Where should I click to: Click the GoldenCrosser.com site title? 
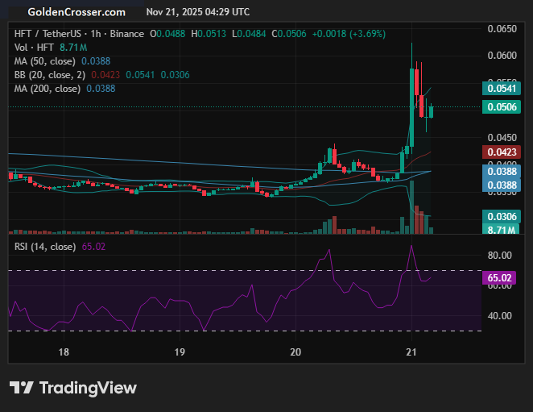(76, 12)
